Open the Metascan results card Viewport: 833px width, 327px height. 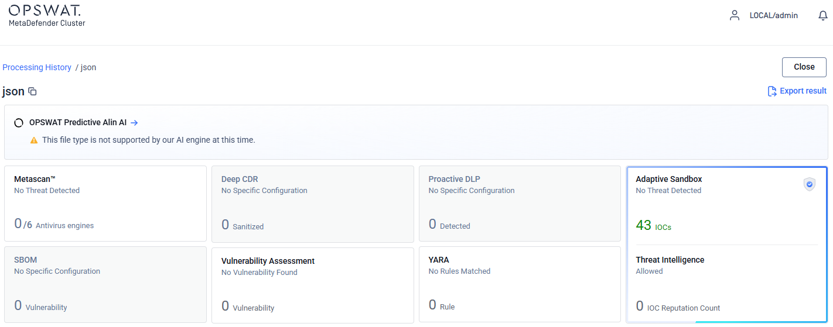[x=105, y=203]
